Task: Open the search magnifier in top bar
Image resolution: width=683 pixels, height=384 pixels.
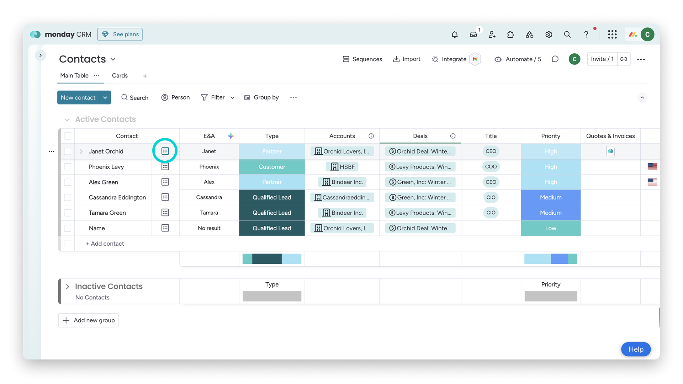Action: pyautogui.click(x=567, y=34)
